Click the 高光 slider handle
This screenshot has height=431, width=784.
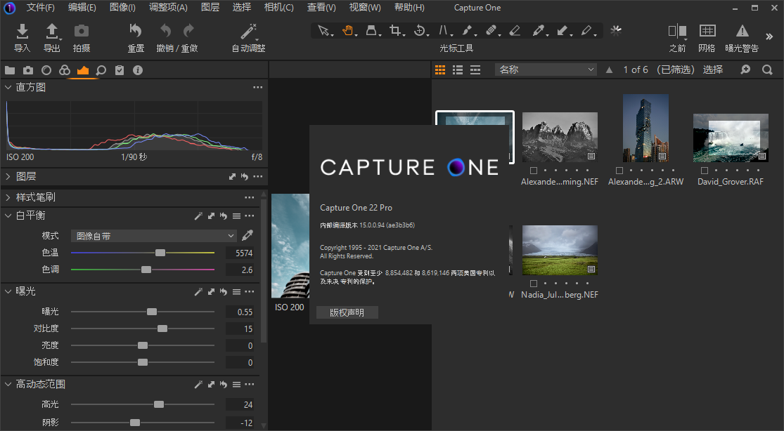[158, 404]
